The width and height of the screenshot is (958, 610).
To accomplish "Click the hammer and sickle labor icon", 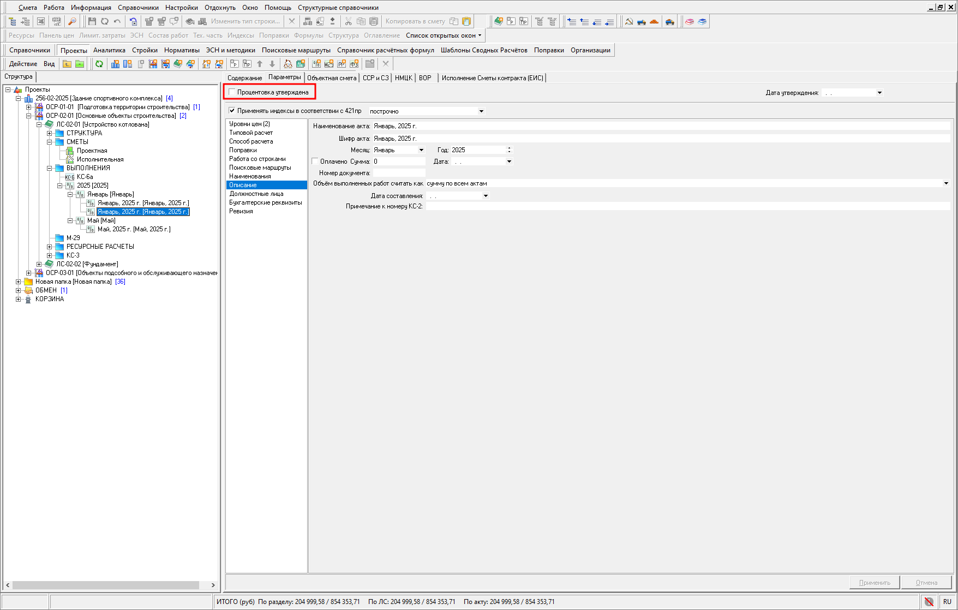I will tap(629, 21).
